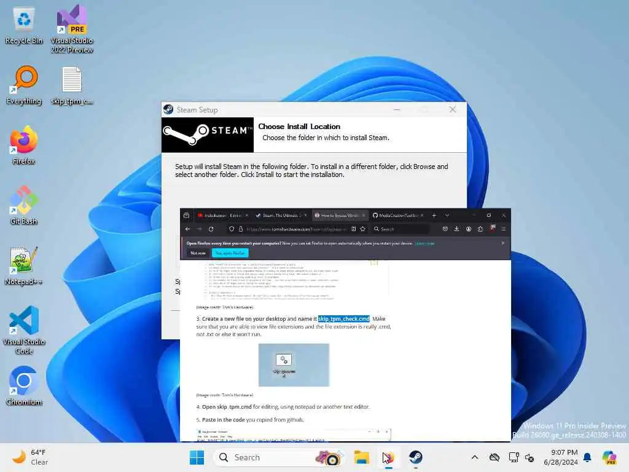Open the Learn more link in notification

point(424,243)
